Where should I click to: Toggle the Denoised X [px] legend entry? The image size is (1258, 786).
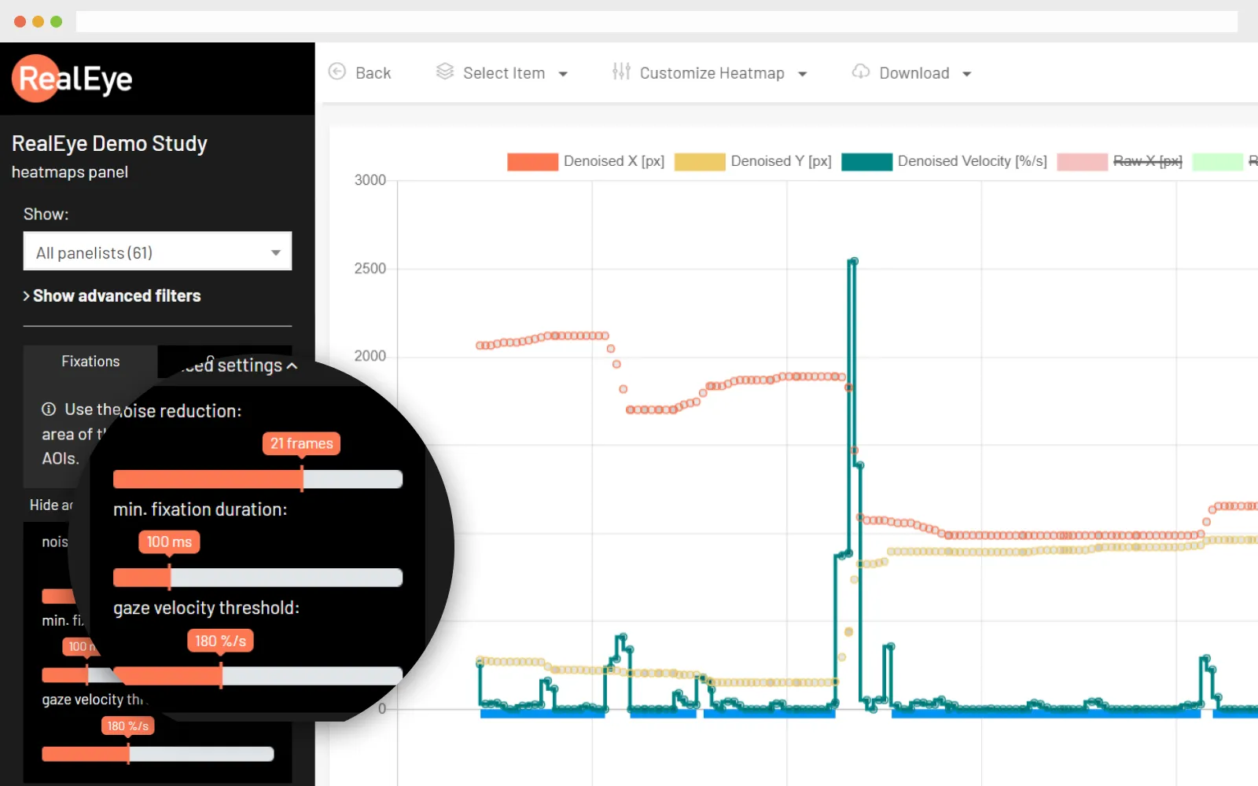click(x=613, y=161)
